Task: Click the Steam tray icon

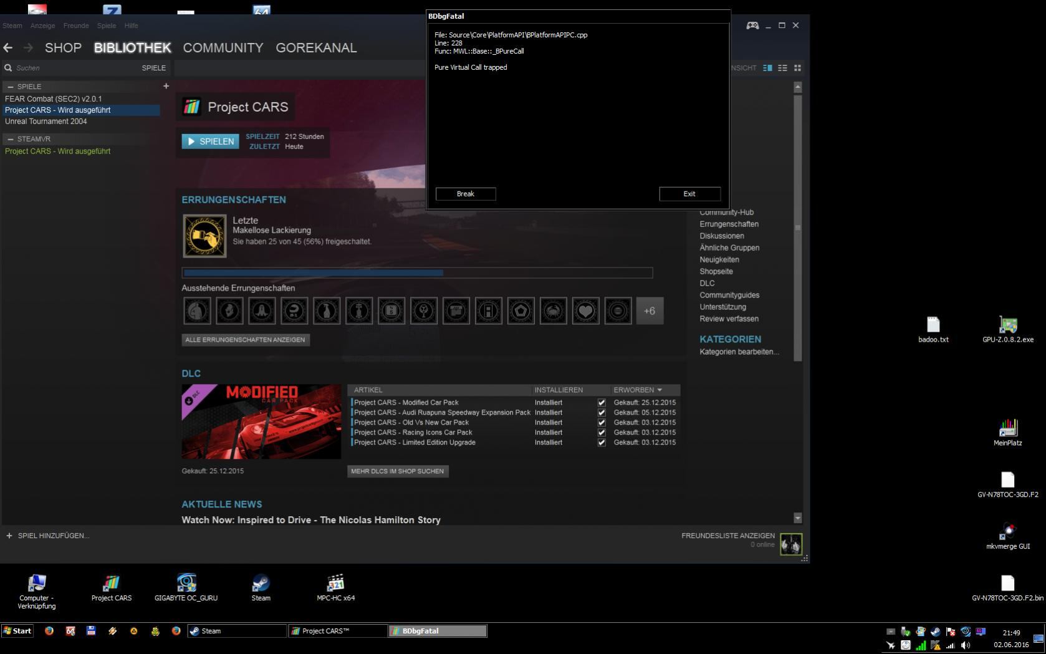Action: pos(935,632)
